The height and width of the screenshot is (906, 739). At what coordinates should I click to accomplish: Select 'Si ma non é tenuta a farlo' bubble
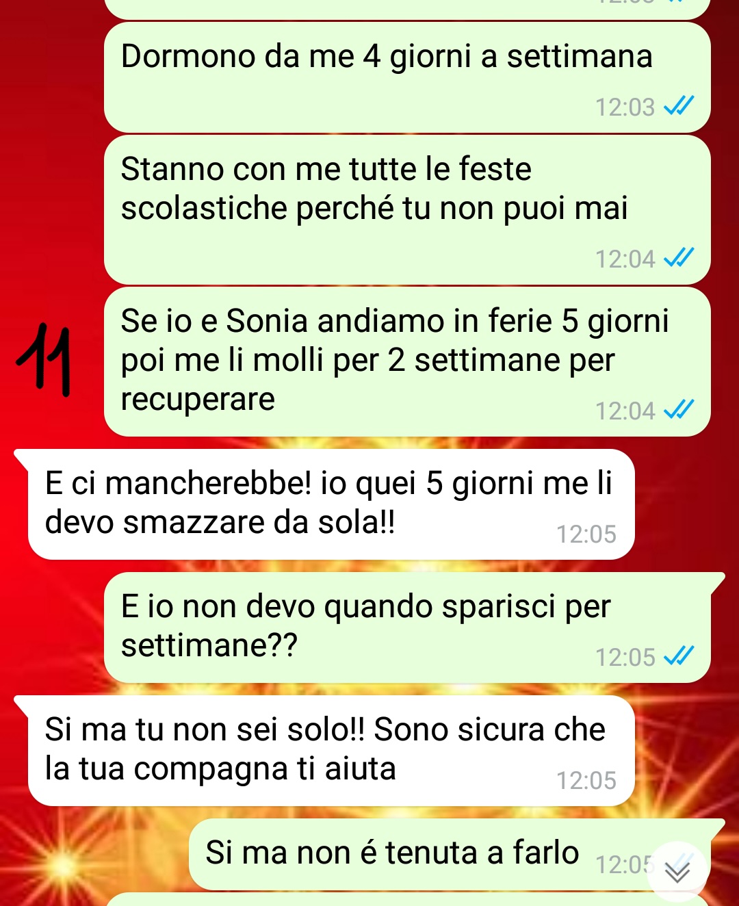coord(456,854)
